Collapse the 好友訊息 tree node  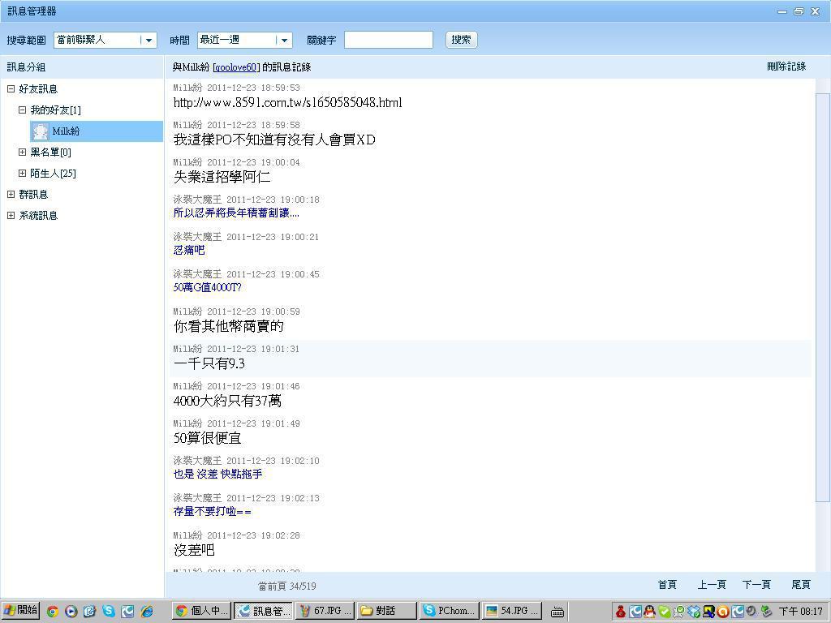(x=11, y=89)
